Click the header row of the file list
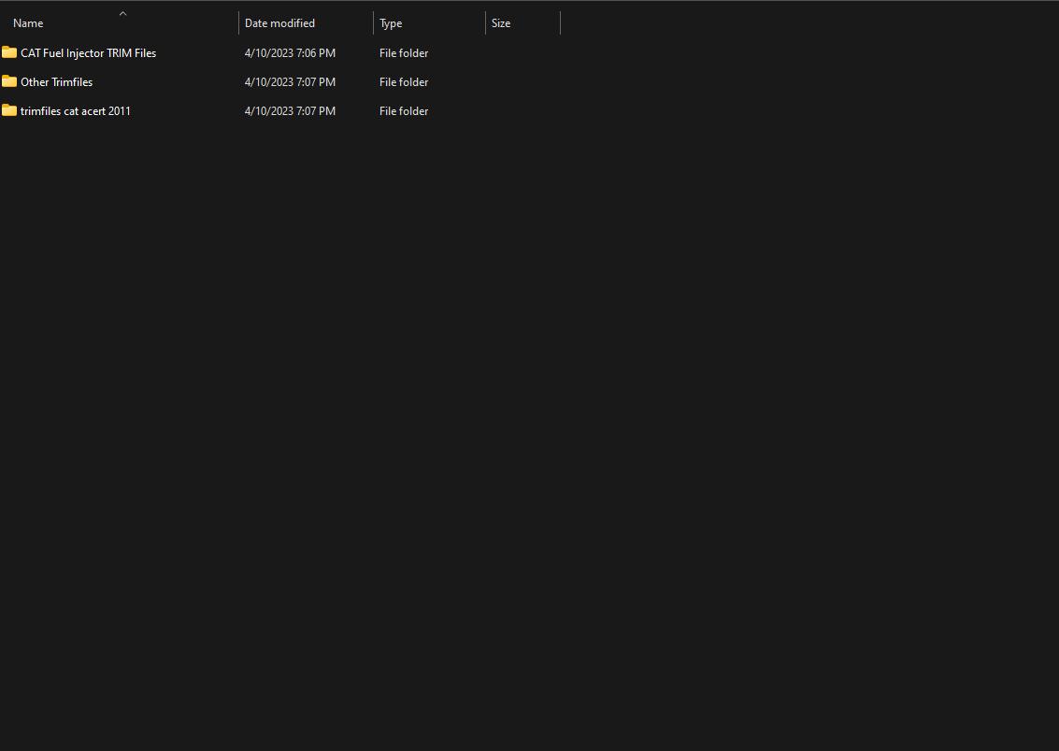 (x=654, y=22)
